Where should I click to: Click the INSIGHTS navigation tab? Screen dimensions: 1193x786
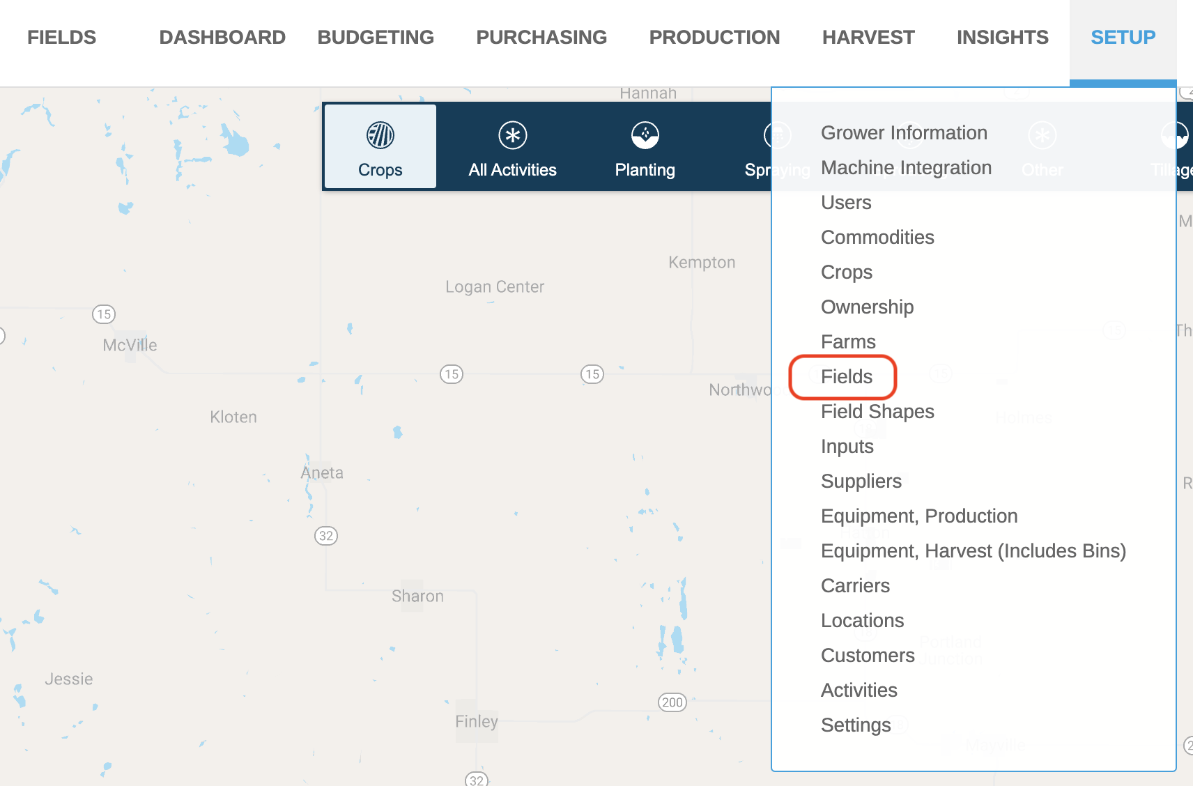(x=1002, y=38)
